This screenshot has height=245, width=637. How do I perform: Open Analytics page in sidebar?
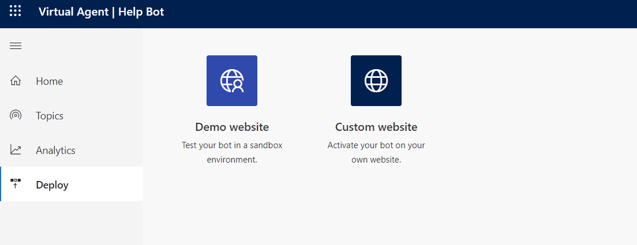tap(71, 150)
